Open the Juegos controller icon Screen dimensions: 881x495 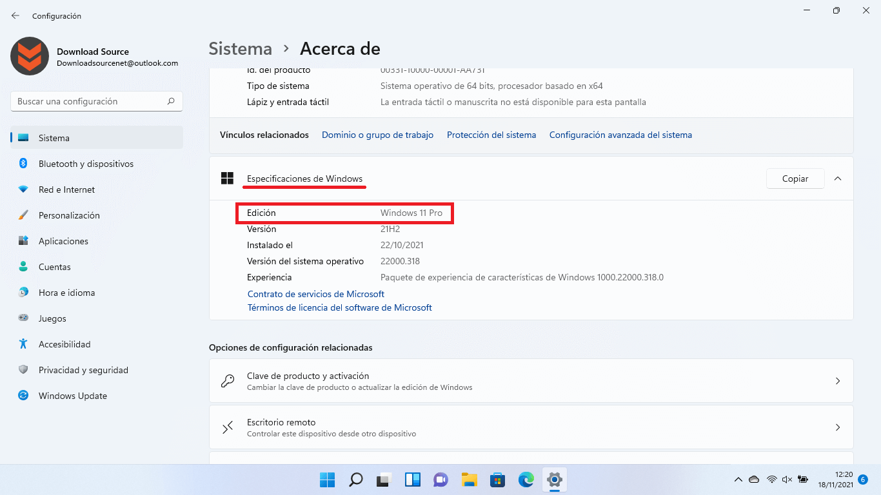point(23,318)
